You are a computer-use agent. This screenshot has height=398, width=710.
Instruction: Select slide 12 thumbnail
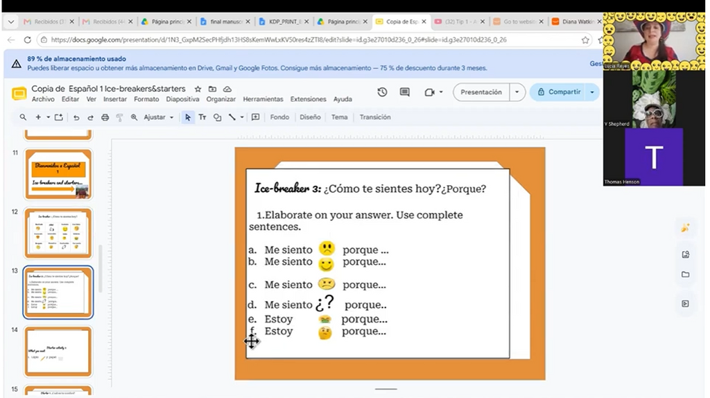click(x=58, y=233)
